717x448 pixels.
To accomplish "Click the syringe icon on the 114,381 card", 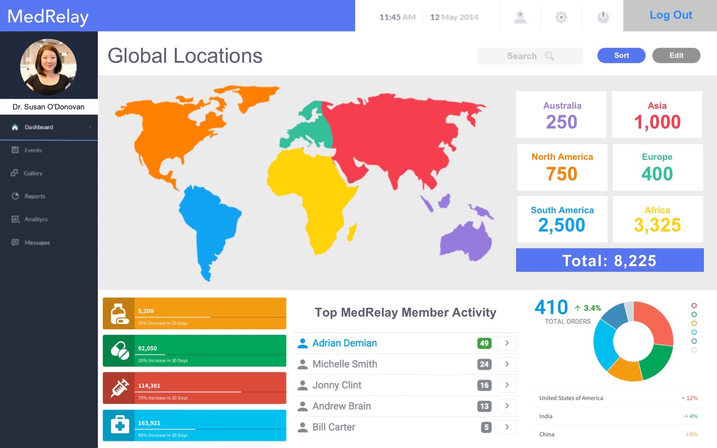I will (x=120, y=388).
